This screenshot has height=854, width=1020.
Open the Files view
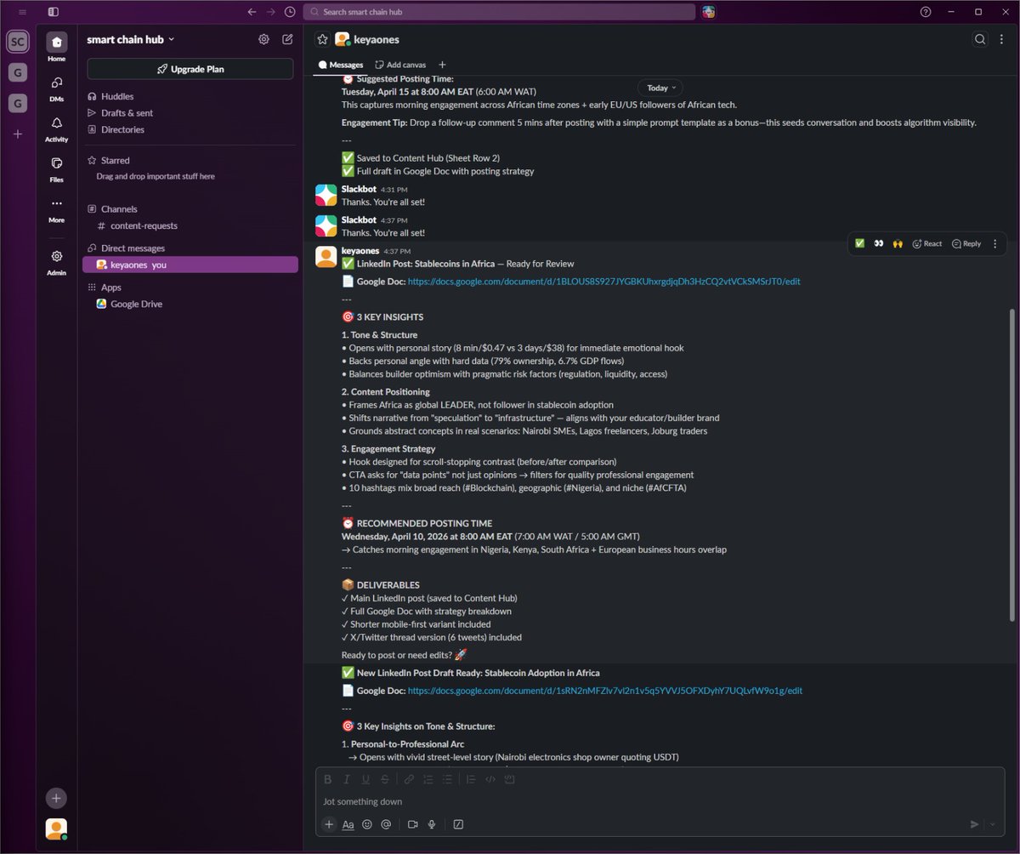point(56,168)
